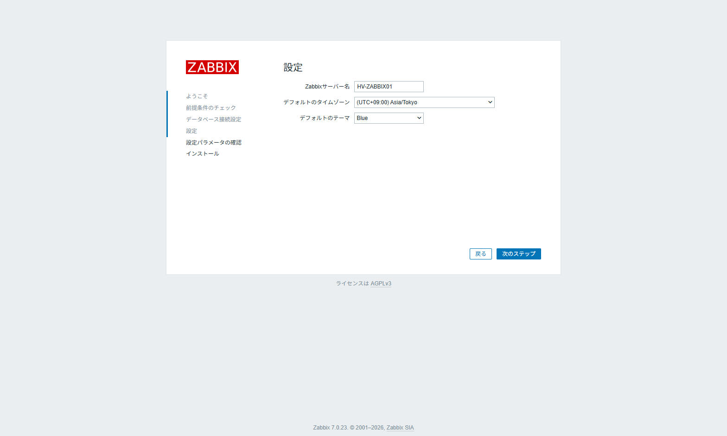Click the 戻る (Back) button
This screenshot has height=436, width=727.
[481, 254]
